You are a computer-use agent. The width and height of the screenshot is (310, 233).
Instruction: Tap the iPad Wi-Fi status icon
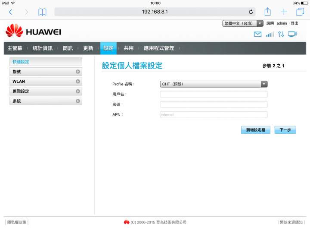tap(13, 3)
